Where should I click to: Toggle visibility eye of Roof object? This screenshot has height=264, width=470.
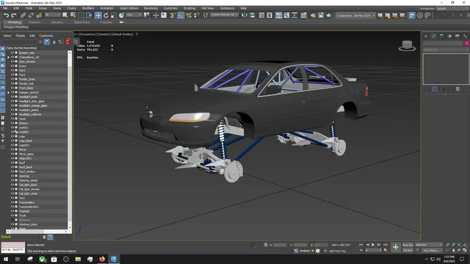12,163
